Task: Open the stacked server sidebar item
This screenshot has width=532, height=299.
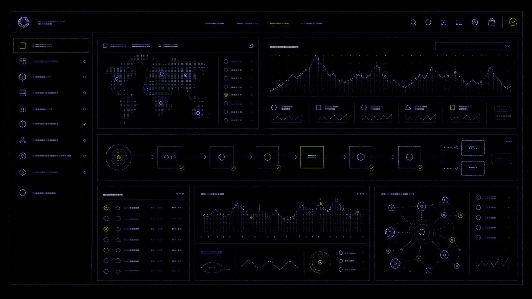Action: point(22,93)
